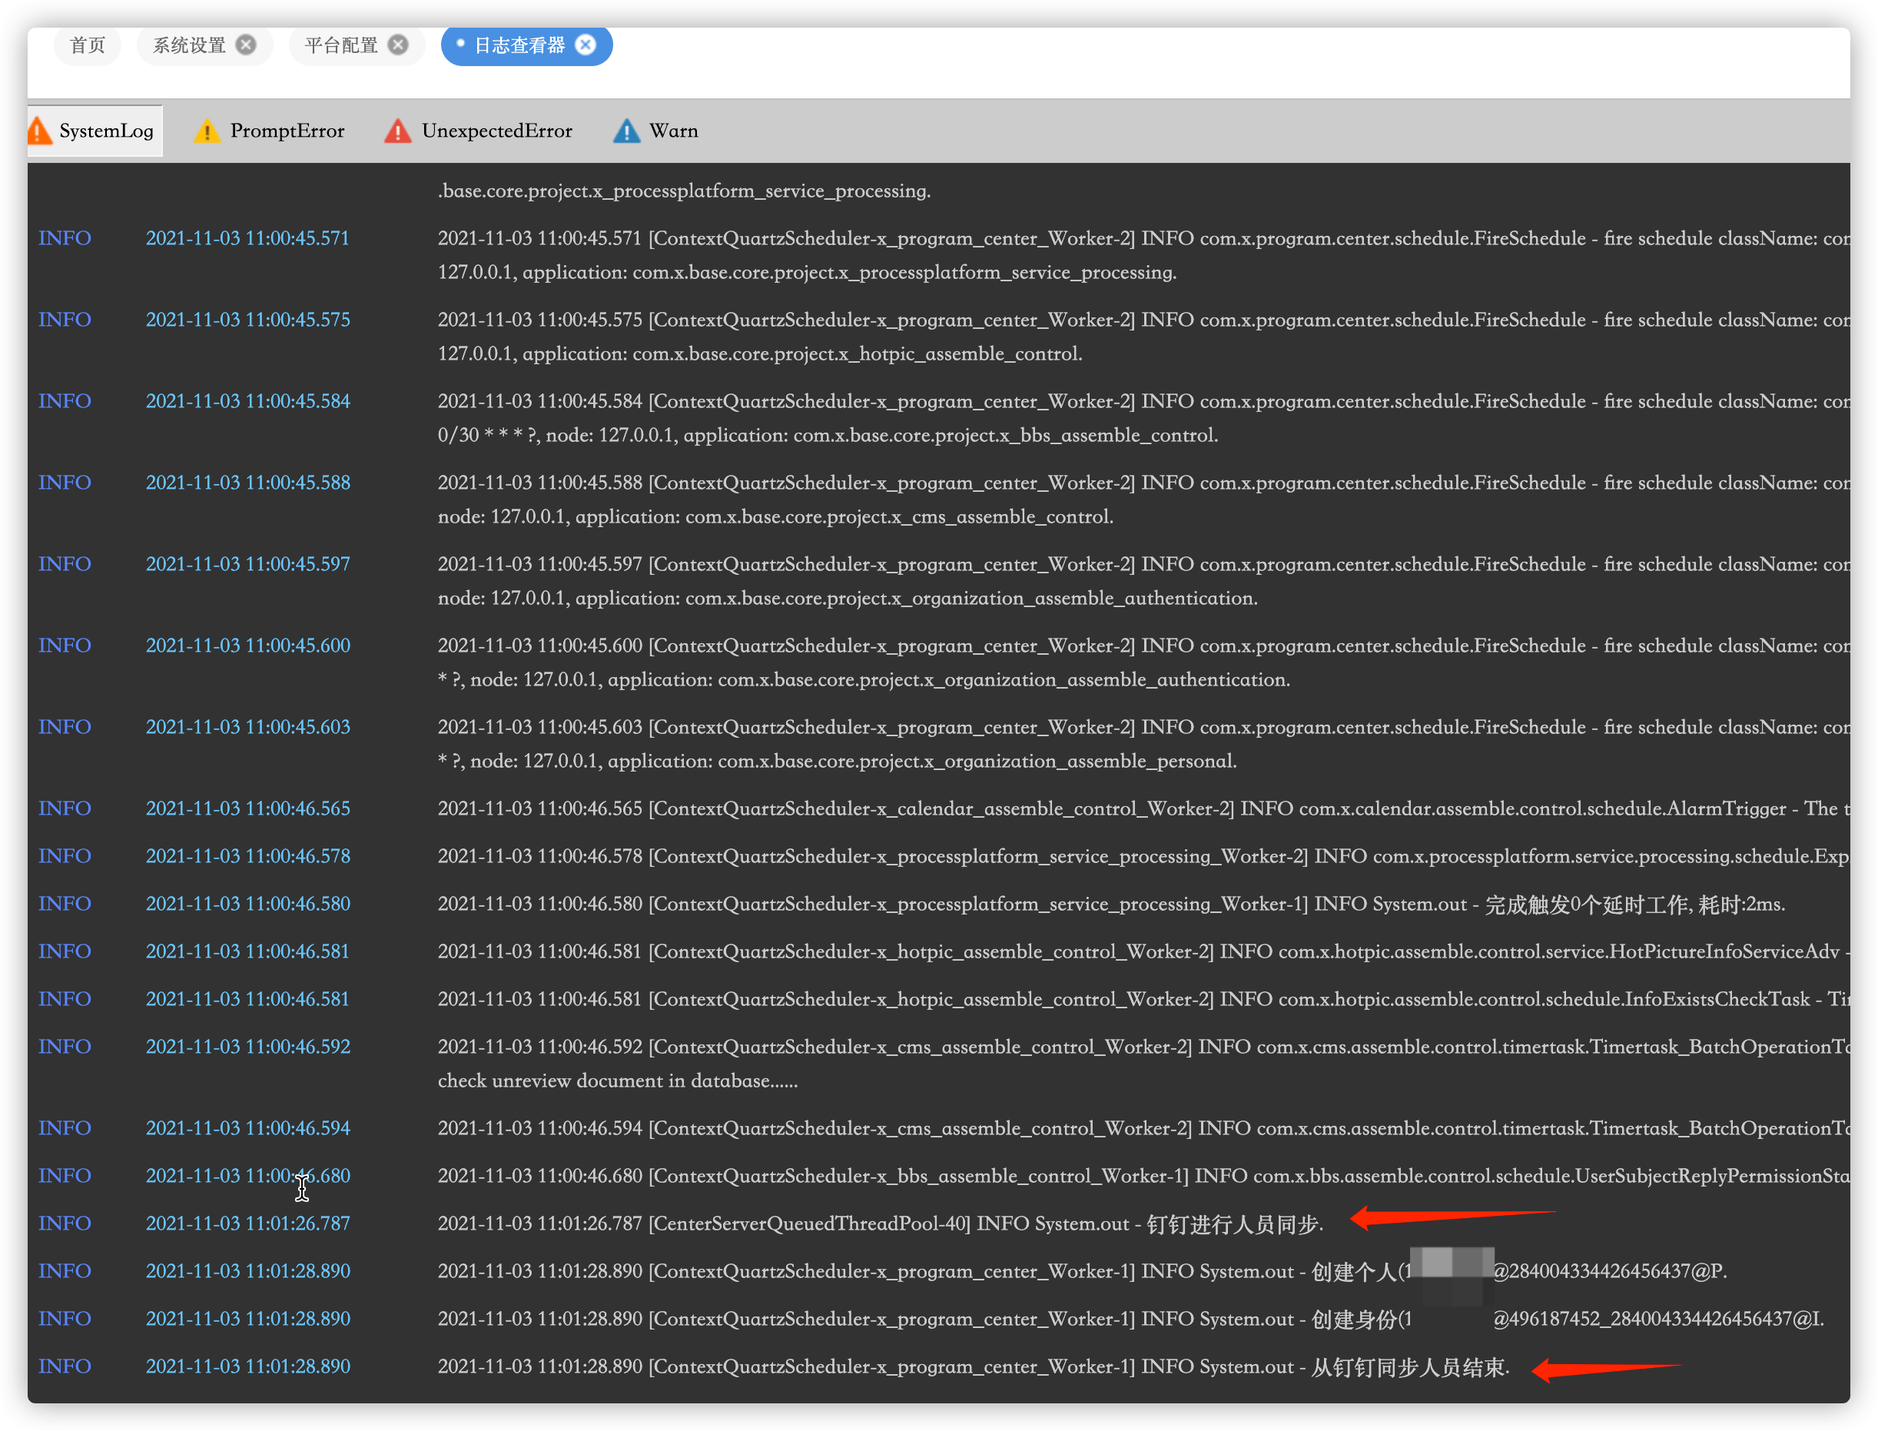Show the UnexpectedError log tab
The height and width of the screenshot is (1431, 1878).
[496, 131]
